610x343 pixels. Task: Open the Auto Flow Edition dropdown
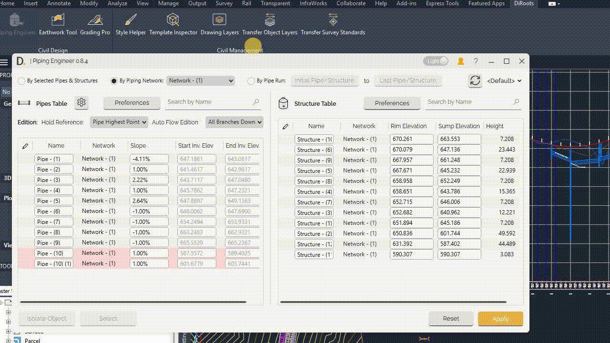pos(234,122)
